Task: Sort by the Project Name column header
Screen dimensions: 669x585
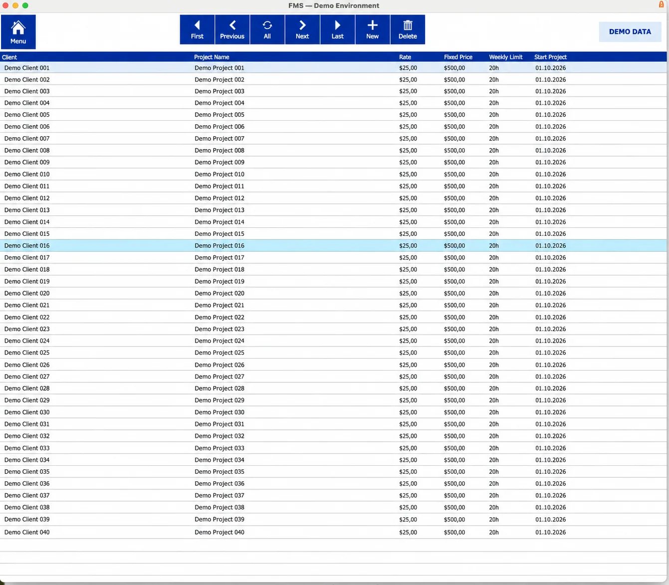Action: click(x=212, y=57)
